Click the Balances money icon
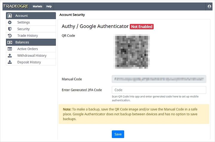215x142 pixels. [10, 42]
